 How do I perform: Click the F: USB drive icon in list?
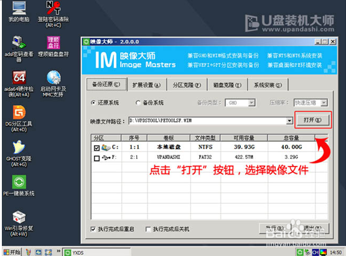pos(106,158)
